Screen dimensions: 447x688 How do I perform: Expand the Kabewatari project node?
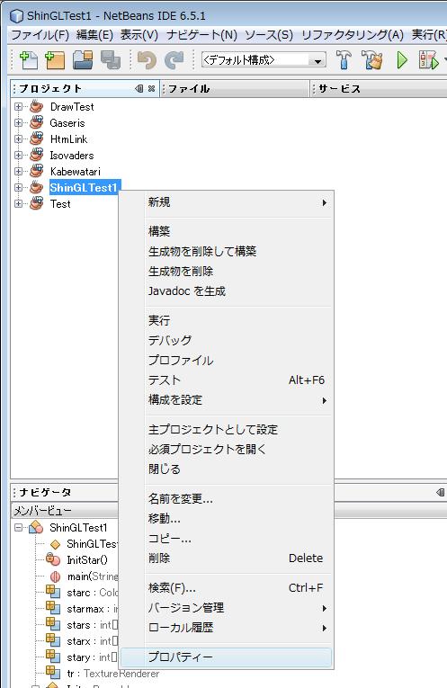pyautogui.click(x=18, y=171)
